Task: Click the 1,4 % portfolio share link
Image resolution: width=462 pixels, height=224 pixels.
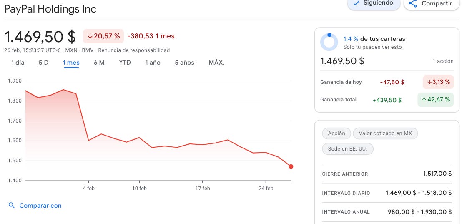Action: click(x=351, y=39)
